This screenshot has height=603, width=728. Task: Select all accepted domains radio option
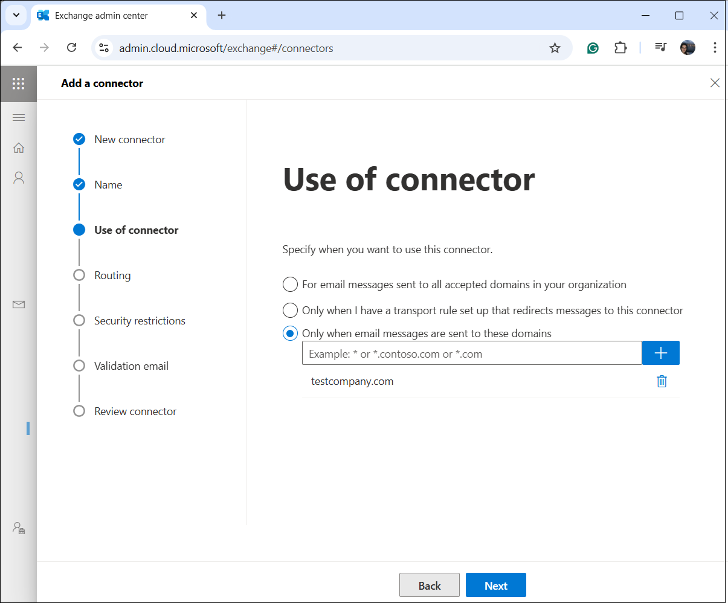[291, 285]
